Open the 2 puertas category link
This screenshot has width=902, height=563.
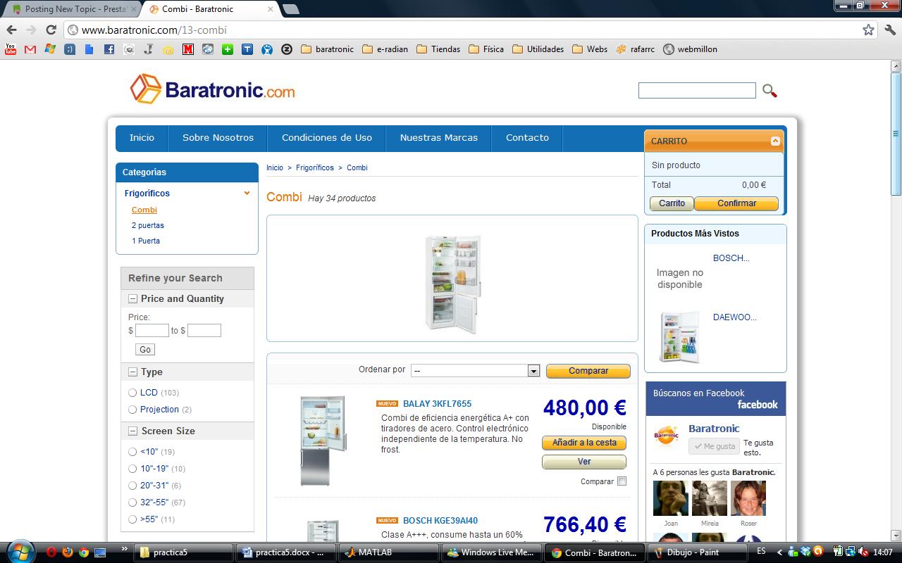click(148, 225)
